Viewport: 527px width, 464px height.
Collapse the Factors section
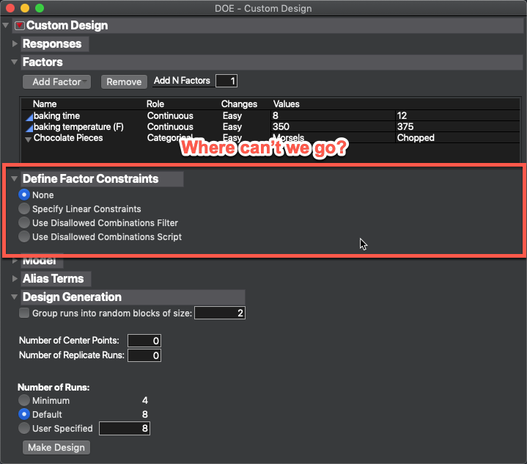pos(14,62)
